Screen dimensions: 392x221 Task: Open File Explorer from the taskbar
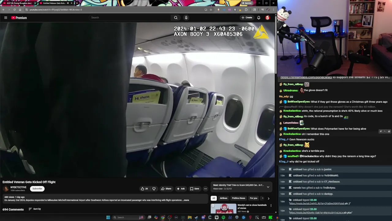click(x=190, y=217)
